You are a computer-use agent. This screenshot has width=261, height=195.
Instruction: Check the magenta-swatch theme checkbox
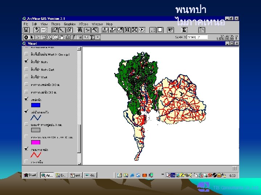pyautogui.click(x=26, y=136)
